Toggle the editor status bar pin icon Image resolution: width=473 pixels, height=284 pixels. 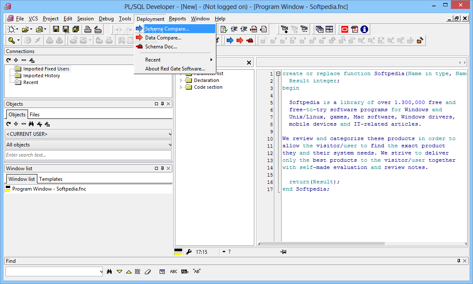283,252
